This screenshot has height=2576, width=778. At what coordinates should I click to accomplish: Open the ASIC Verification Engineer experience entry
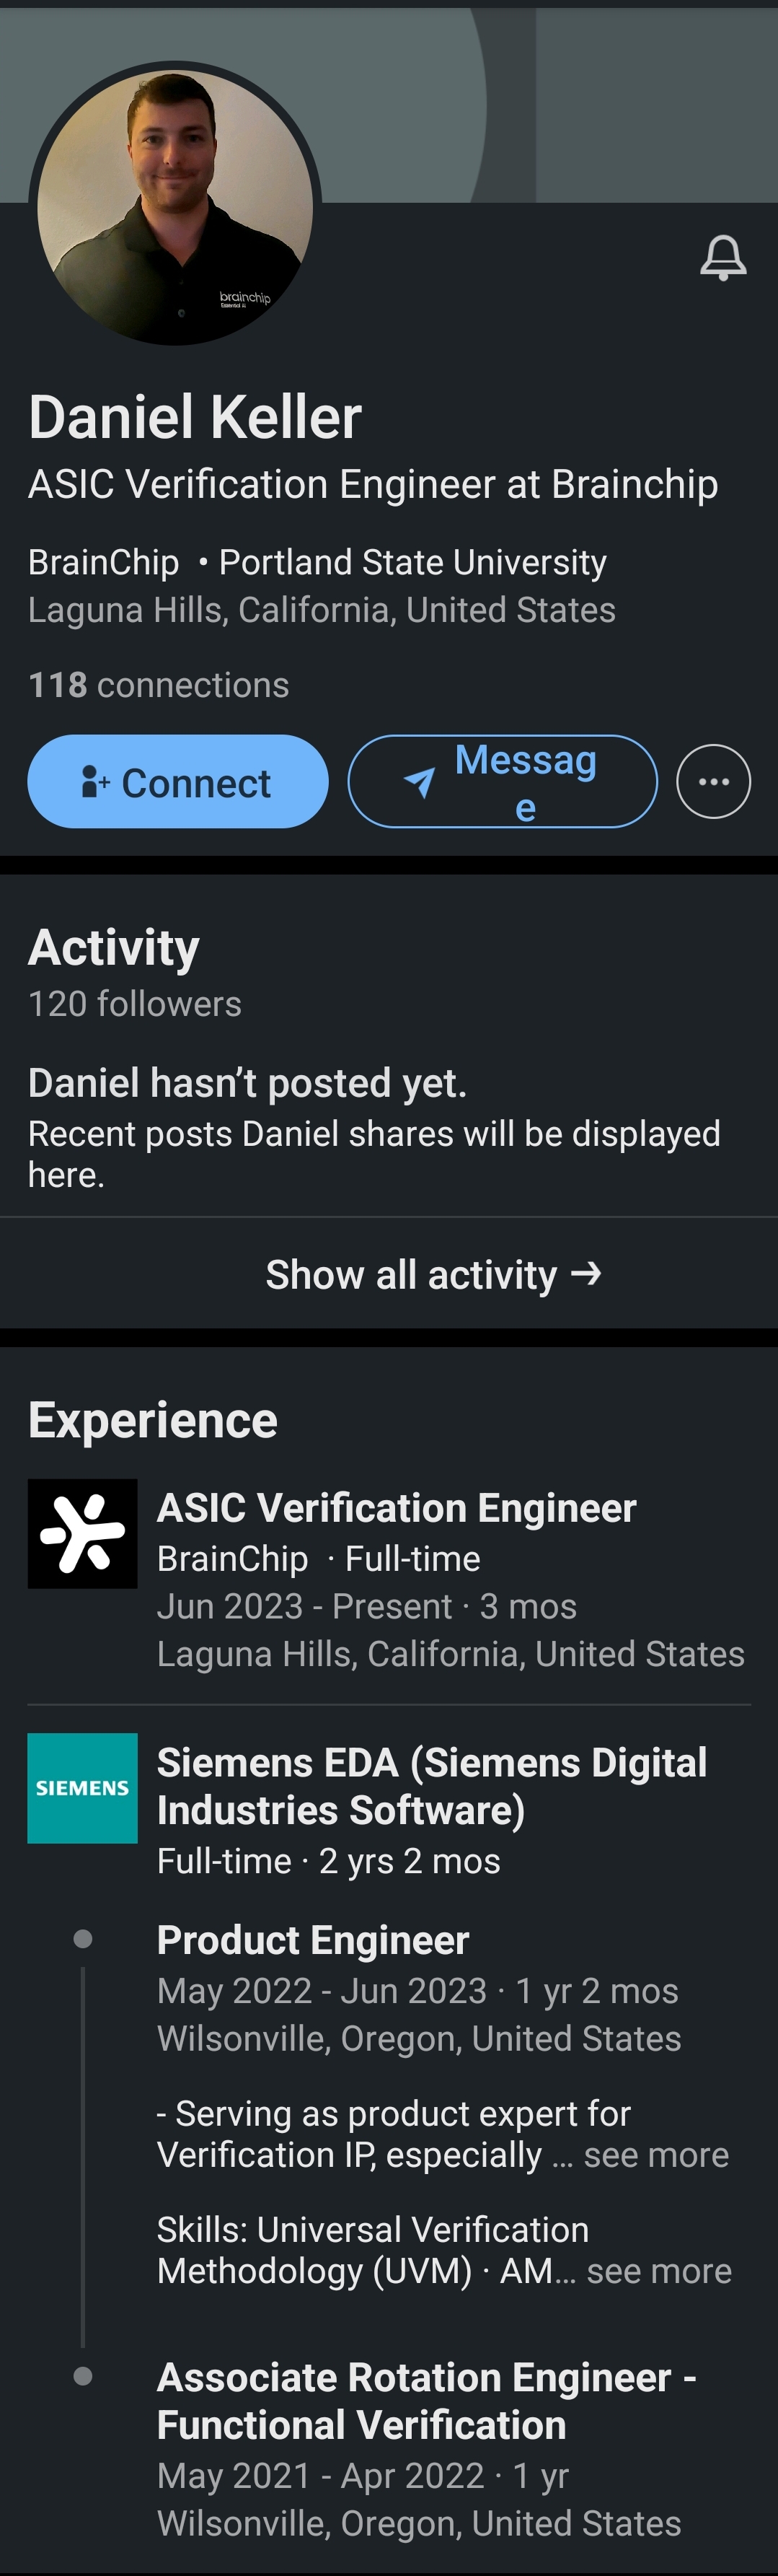coord(397,1508)
